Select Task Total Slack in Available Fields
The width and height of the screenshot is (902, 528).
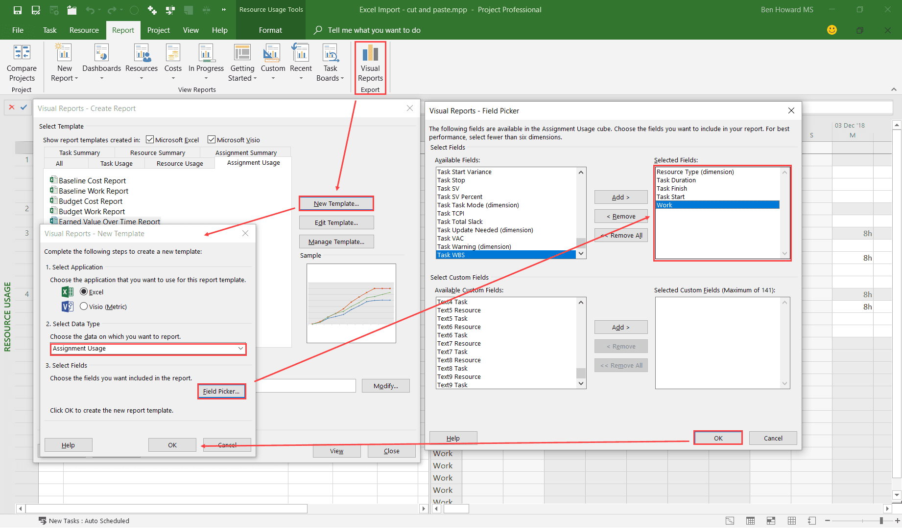click(x=460, y=221)
